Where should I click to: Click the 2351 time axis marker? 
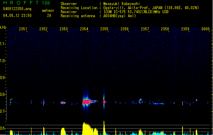[23, 29]
